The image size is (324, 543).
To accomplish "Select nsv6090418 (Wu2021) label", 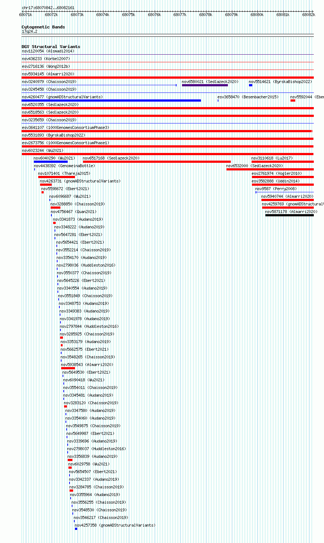I will pos(84,380).
